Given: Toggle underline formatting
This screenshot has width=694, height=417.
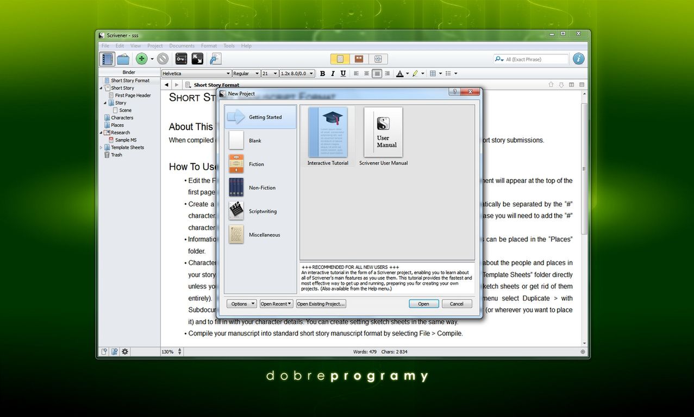Looking at the screenshot, I should click(x=343, y=73).
